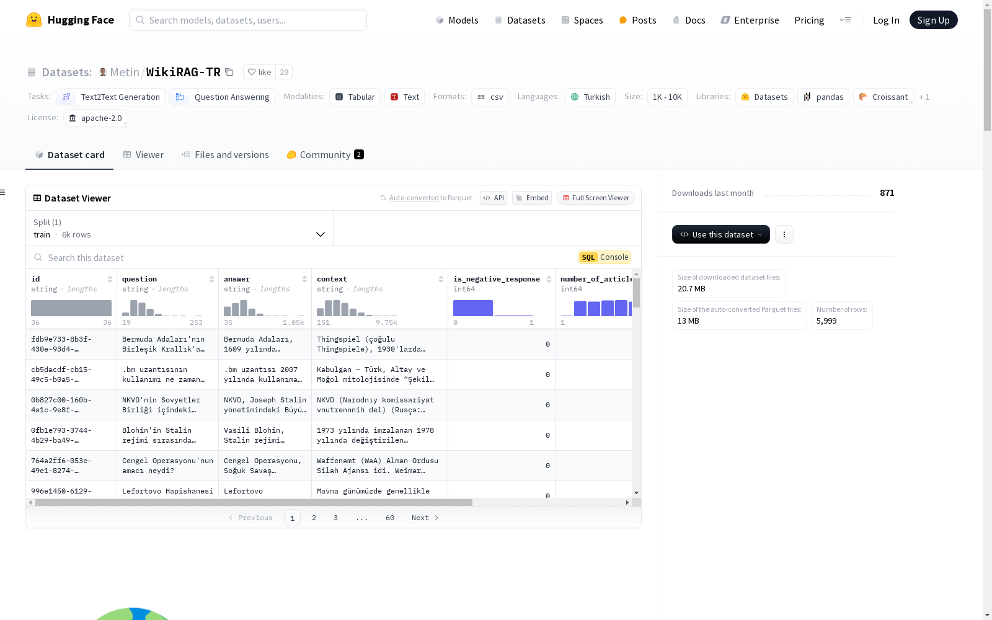Select the Text2Text Generation task tag
The image size is (992, 620).
point(110,97)
